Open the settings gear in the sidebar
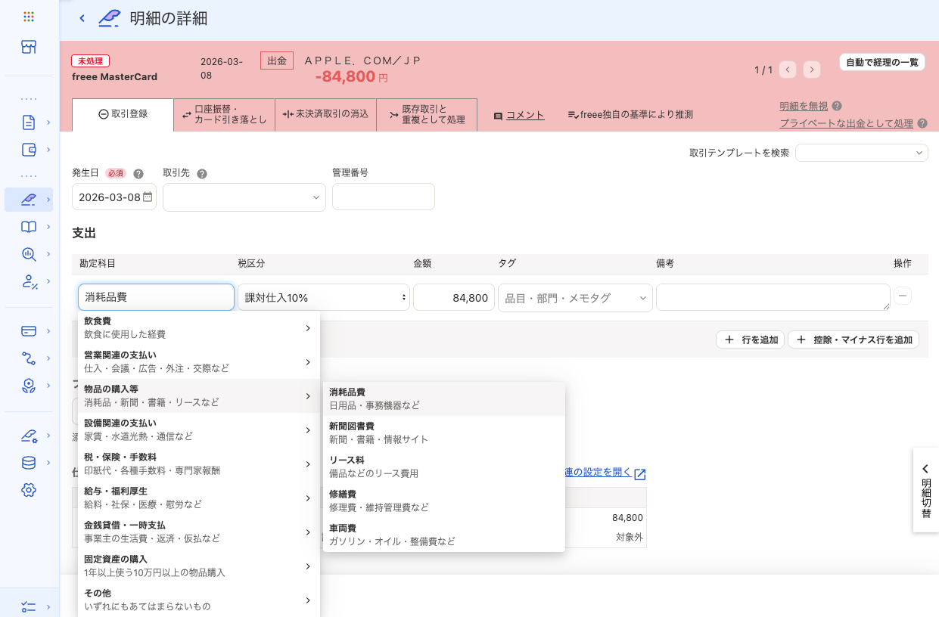The width and height of the screenshot is (939, 617). 29,490
